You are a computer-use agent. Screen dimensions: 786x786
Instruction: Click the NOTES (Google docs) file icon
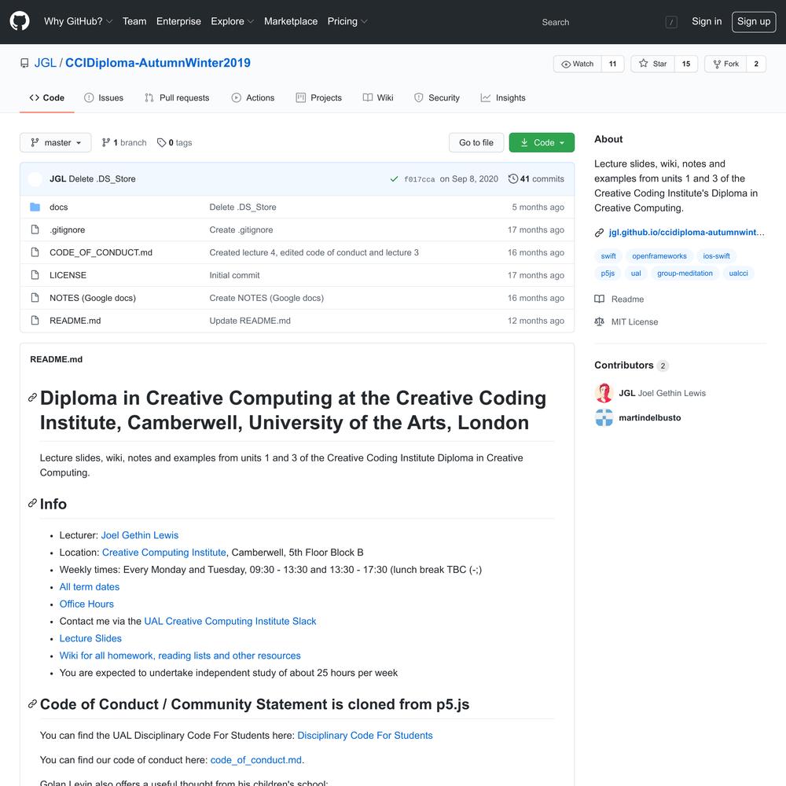point(35,298)
